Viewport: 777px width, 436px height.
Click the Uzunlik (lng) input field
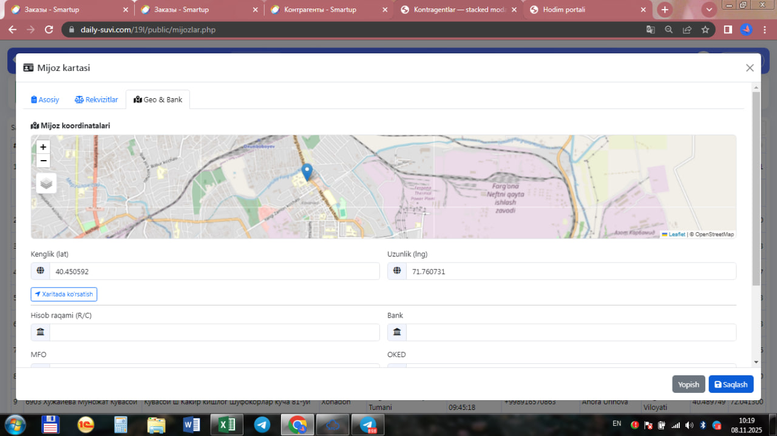click(570, 272)
